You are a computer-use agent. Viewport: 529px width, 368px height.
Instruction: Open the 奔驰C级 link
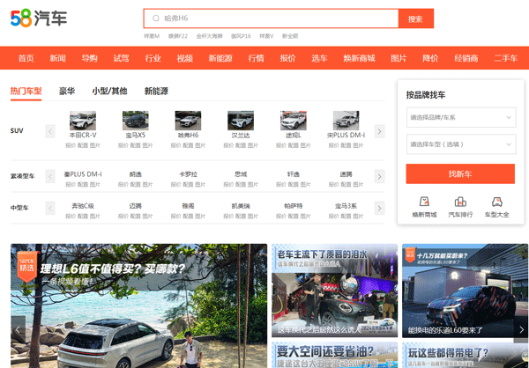point(83,206)
